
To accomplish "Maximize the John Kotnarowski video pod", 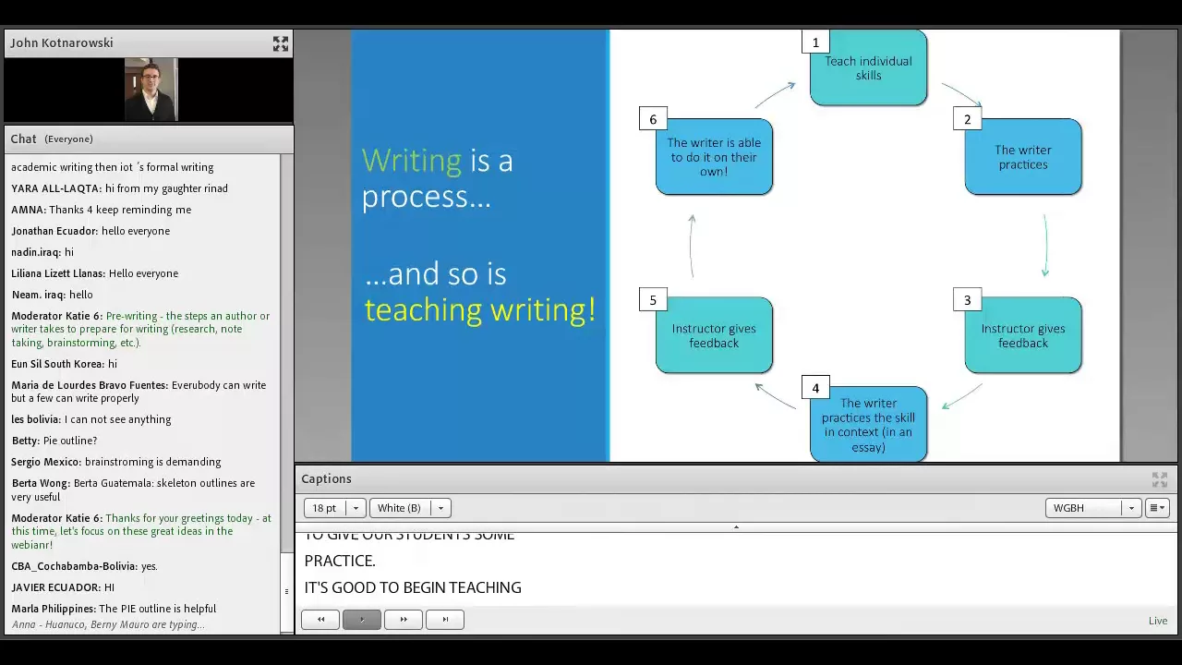I will click(281, 43).
